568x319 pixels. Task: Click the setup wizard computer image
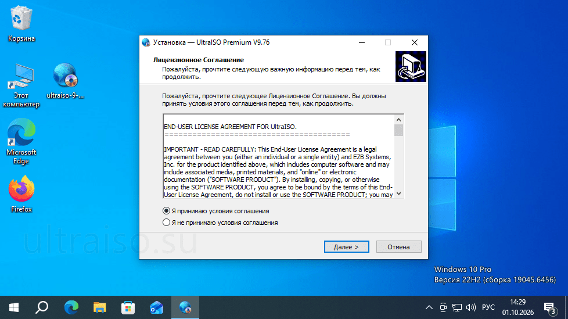pyautogui.click(x=411, y=66)
